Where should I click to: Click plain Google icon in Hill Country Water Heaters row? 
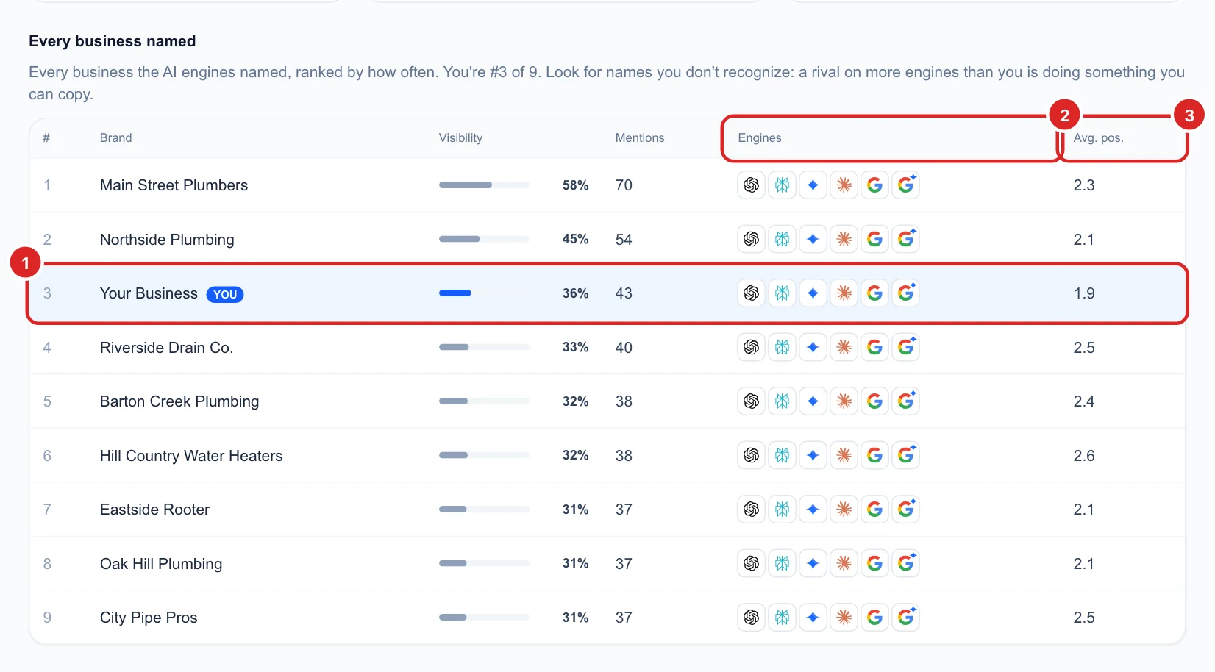tap(874, 455)
